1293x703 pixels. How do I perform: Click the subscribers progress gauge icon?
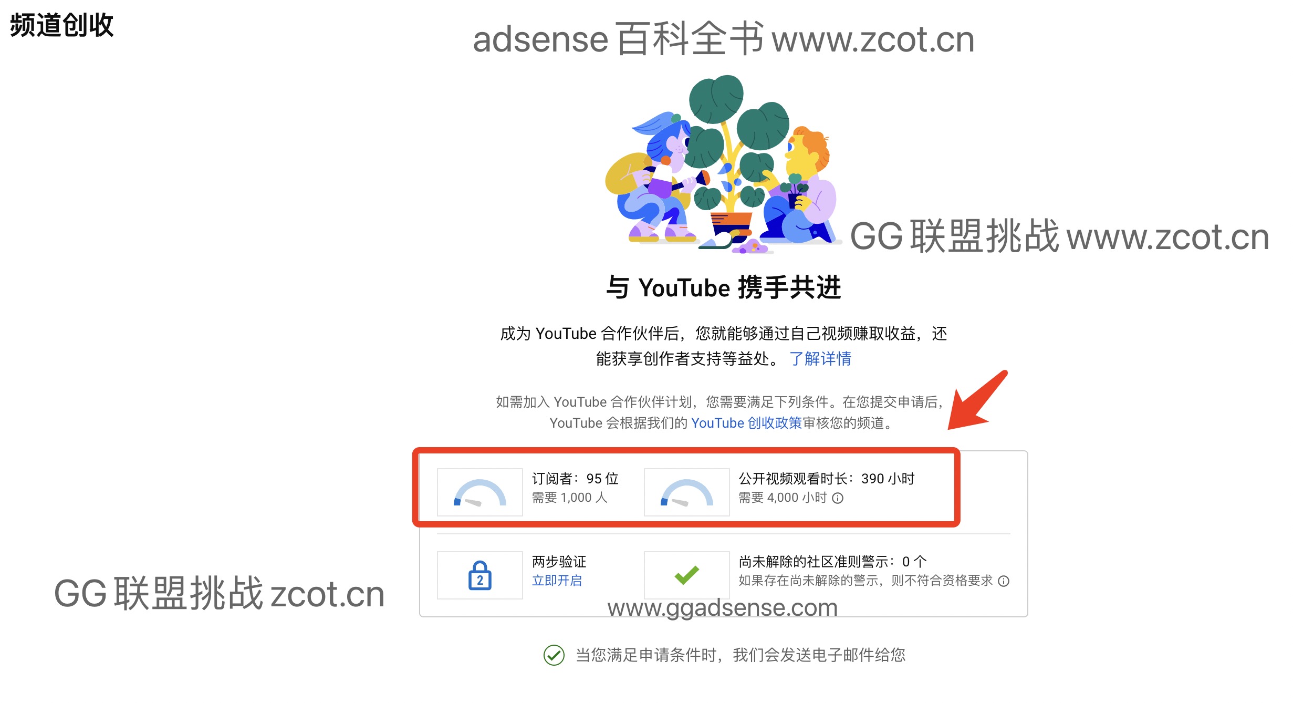tap(479, 492)
